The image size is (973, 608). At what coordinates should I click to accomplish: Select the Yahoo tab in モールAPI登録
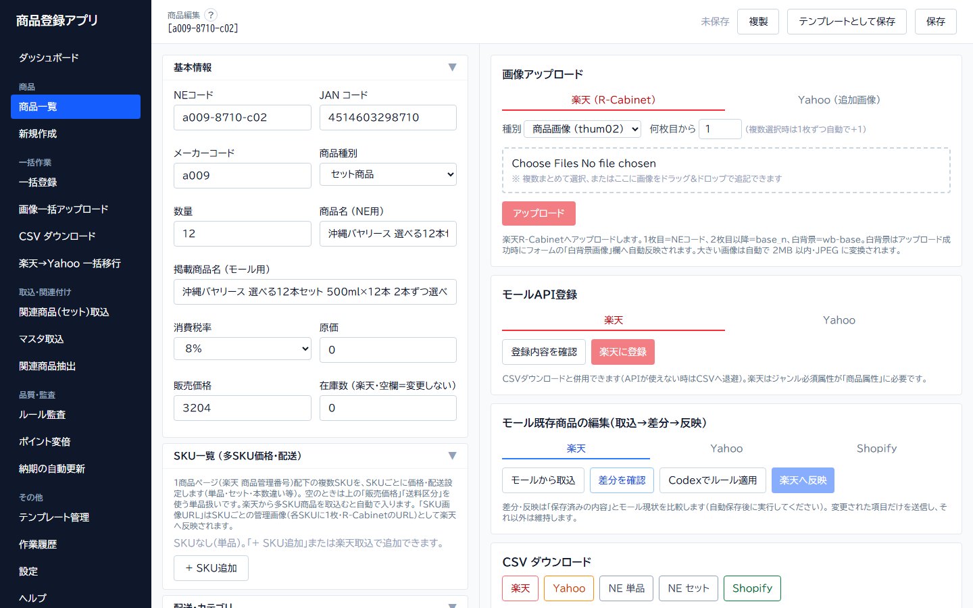[839, 320]
